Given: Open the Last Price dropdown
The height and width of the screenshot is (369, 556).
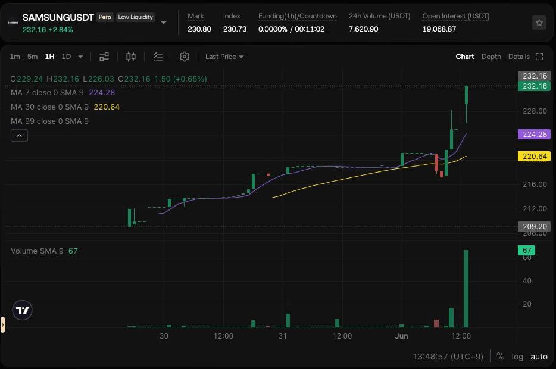Looking at the screenshot, I should tap(224, 57).
